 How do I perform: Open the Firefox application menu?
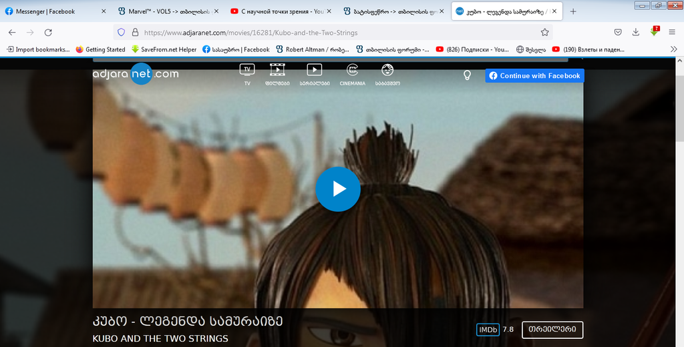(x=672, y=32)
